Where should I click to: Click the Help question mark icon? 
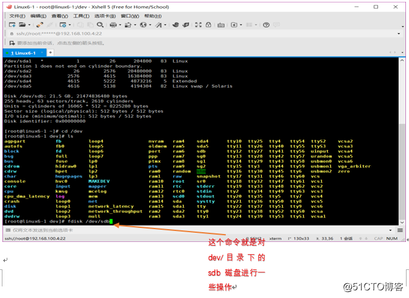click(266, 25)
